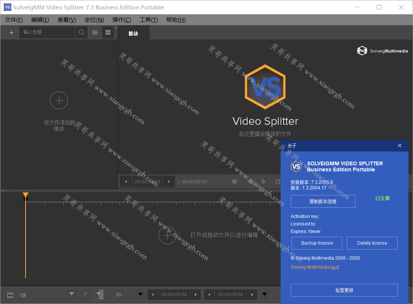Click the VS logo in the 关于 dialog
The height and width of the screenshot is (304, 413).
(296, 166)
